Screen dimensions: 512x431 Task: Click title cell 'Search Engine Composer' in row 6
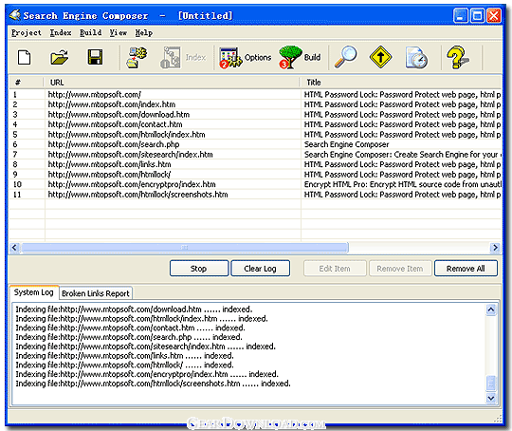[346, 144]
